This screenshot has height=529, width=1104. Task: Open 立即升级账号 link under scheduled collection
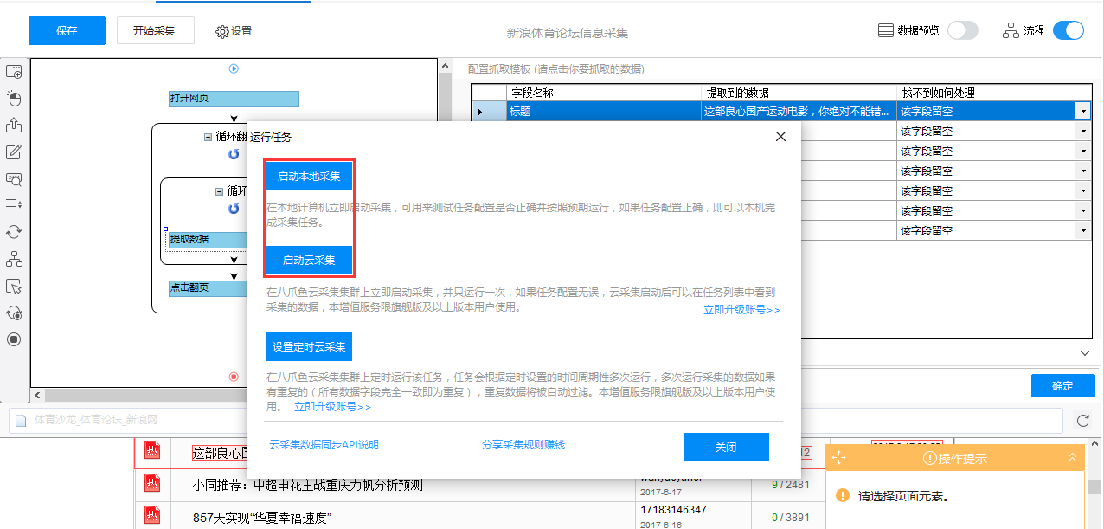click(x=332, y=406)
